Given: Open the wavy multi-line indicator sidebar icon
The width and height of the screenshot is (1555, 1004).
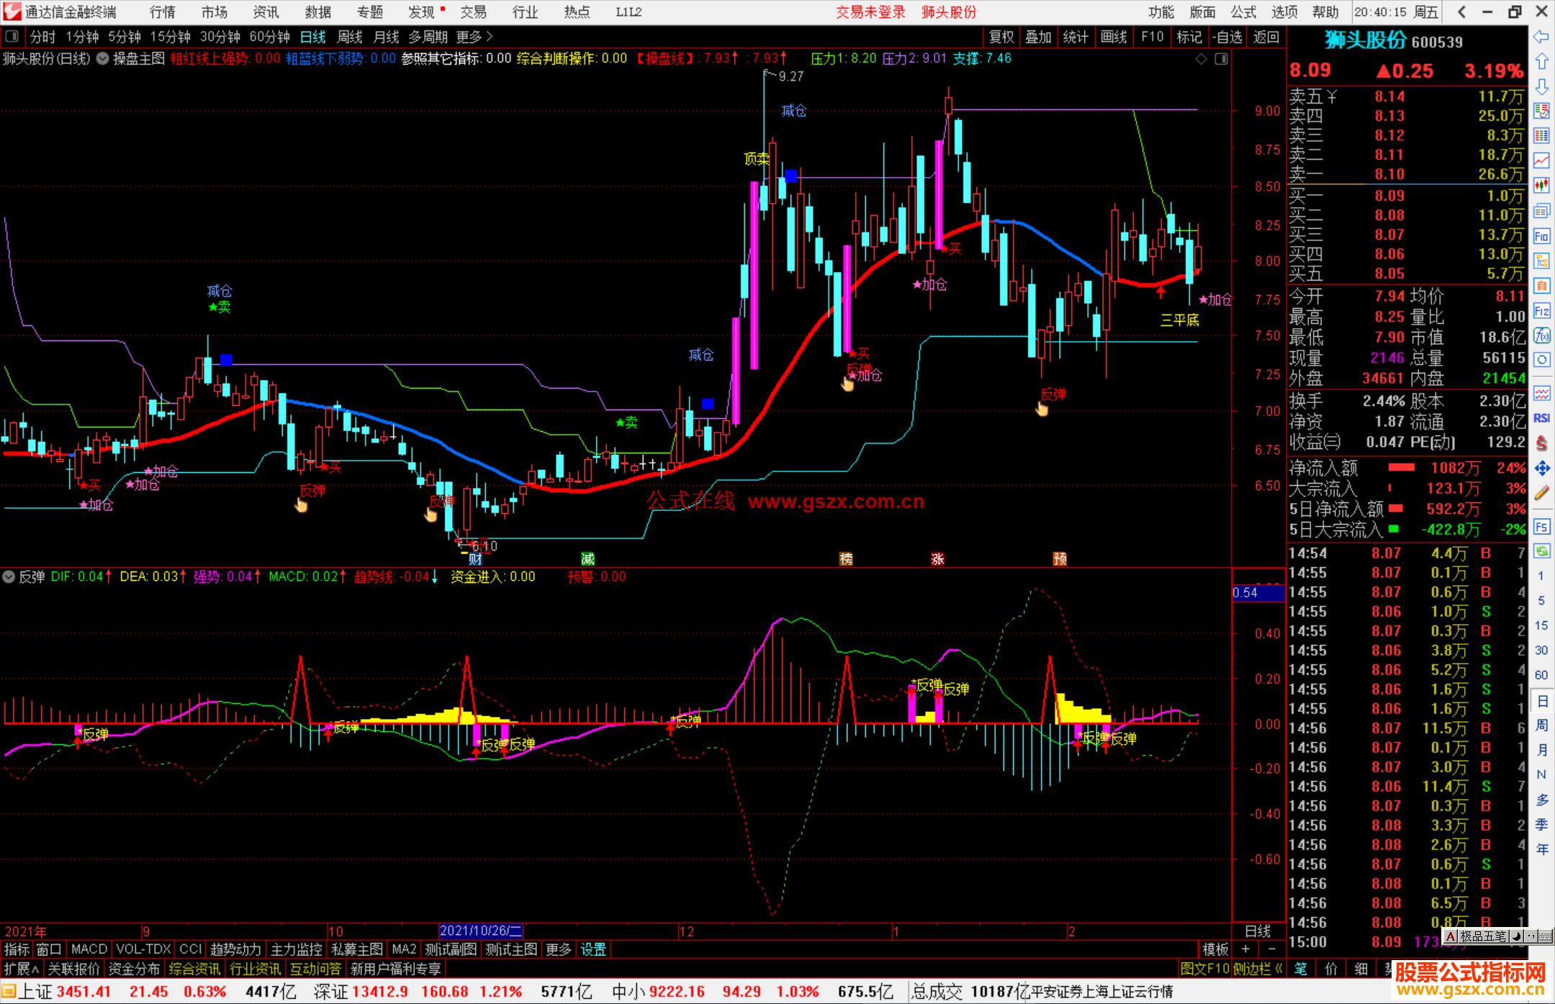Looking at the screenshot, I should pyautogui.click(x=1541, y=393).
